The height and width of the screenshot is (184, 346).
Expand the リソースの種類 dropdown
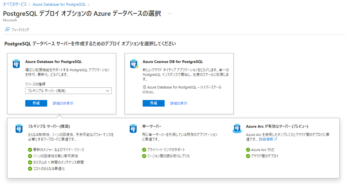click(x=69, y=91)
